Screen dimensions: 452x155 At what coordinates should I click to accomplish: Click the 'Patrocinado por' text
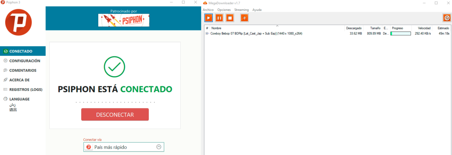124,11
